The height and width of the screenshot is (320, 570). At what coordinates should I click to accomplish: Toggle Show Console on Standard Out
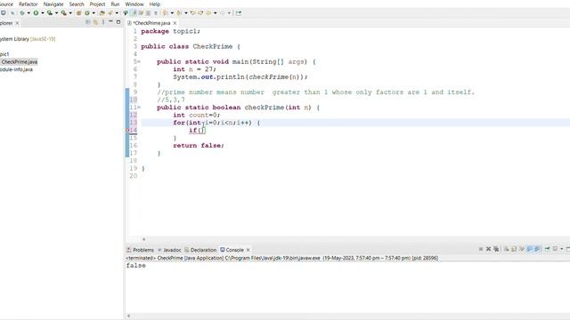click(529, 249)
